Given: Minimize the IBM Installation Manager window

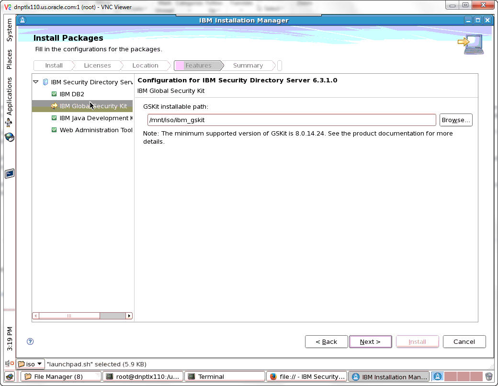Looking at the screenshot, I should pyautogui.click(x=468, y=20).
